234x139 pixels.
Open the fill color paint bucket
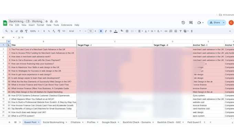[122, 31]
